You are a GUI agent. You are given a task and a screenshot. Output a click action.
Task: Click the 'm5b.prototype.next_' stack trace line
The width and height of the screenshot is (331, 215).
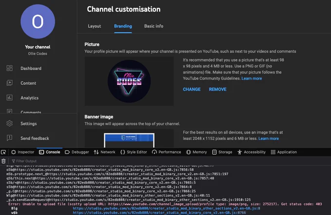click(117, 174)
